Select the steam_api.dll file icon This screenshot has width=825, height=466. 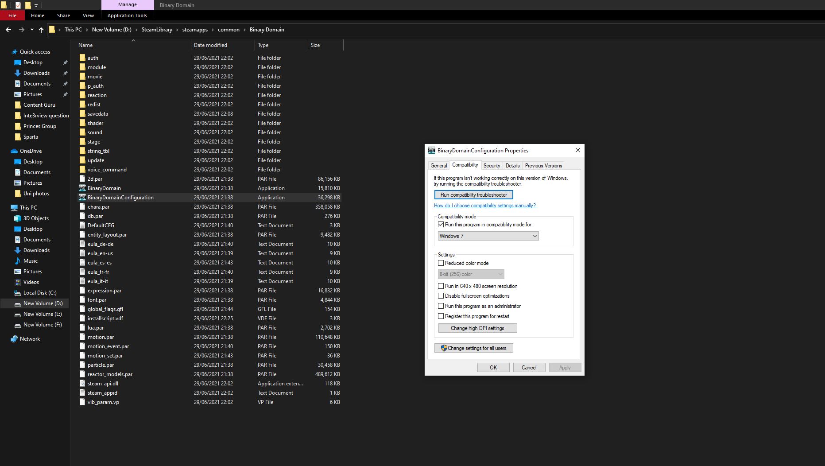[82, 384]
